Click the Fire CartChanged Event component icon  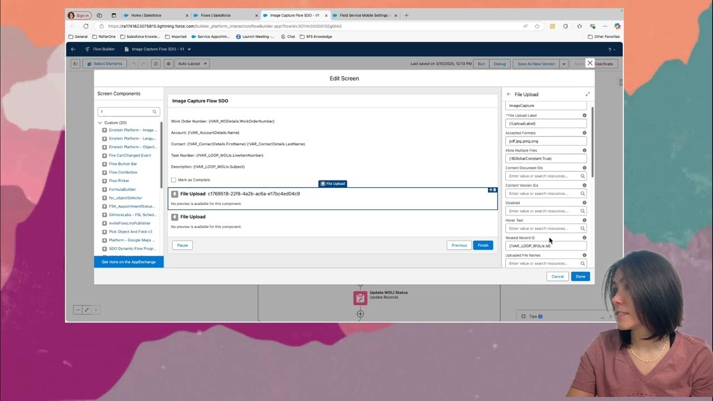[105, 155]
